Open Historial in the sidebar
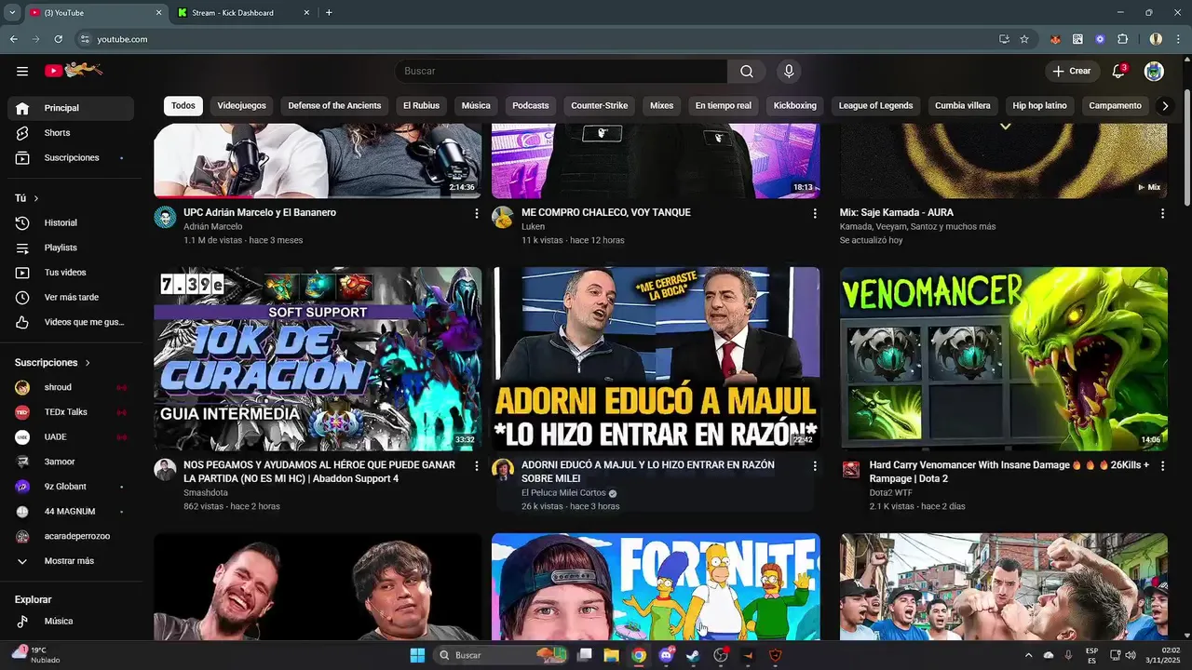The height and width of the screenshot is (670, 1192). (x=71, y=223)
